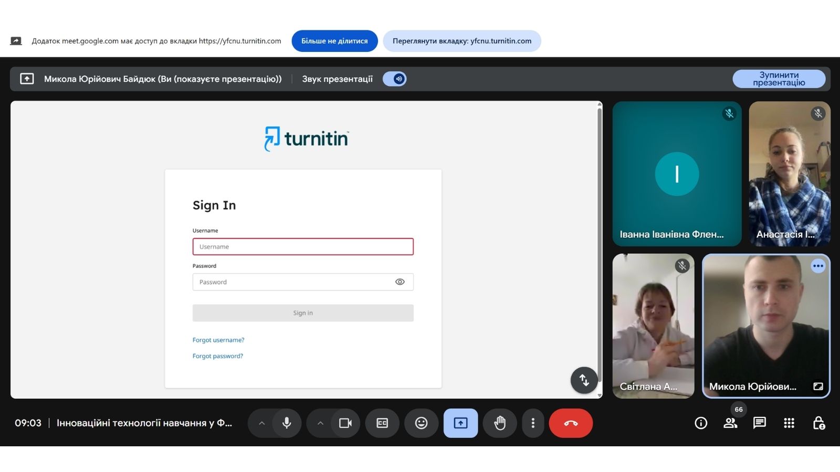Open more options three-dots in call toolbar
Image resolution: width=840 pixels, height=472 pixels.
[x=533, y=423]
